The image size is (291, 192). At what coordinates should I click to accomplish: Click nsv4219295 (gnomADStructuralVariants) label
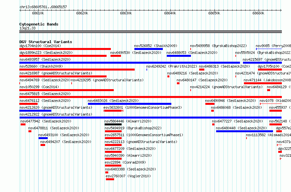coord(107,80)
